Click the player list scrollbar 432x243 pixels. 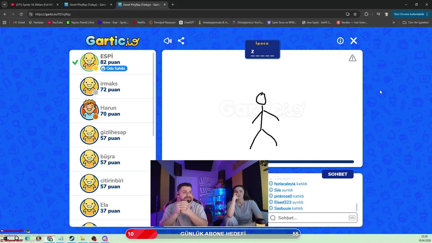(154, 94)
